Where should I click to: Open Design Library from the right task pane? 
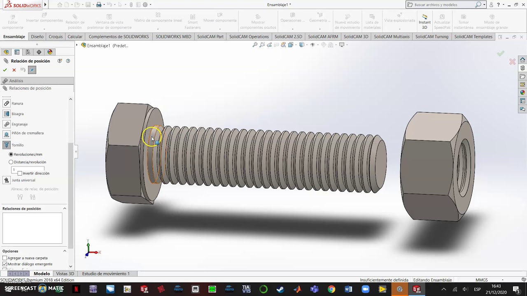pos(522,68)
